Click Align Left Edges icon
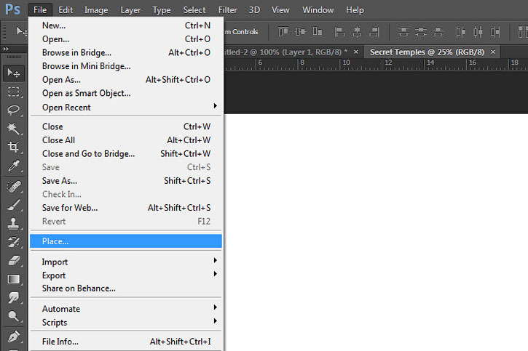Viewport: 528px width, 351px height. 339,32
